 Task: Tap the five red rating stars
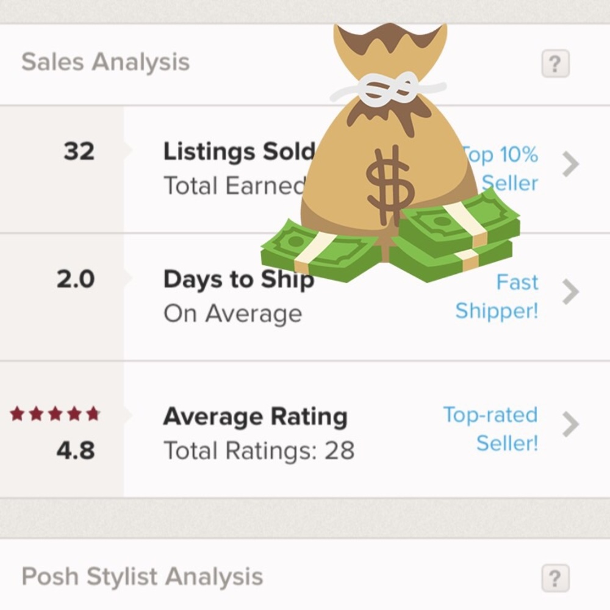pos(55,414)
